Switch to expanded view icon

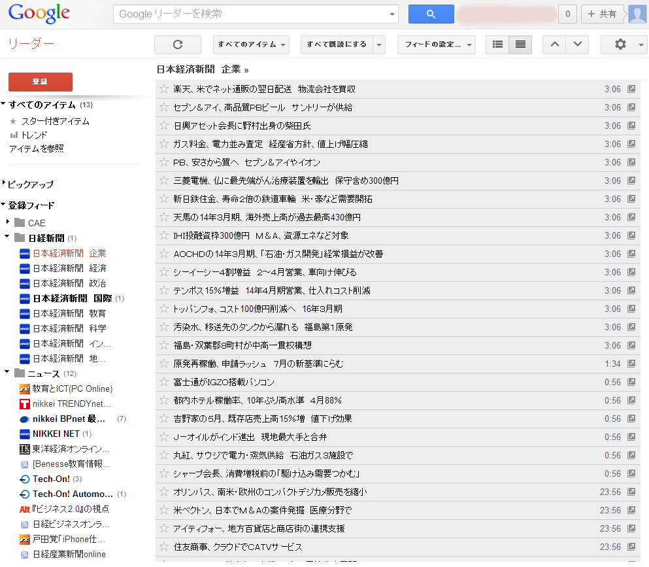point(520,44)
